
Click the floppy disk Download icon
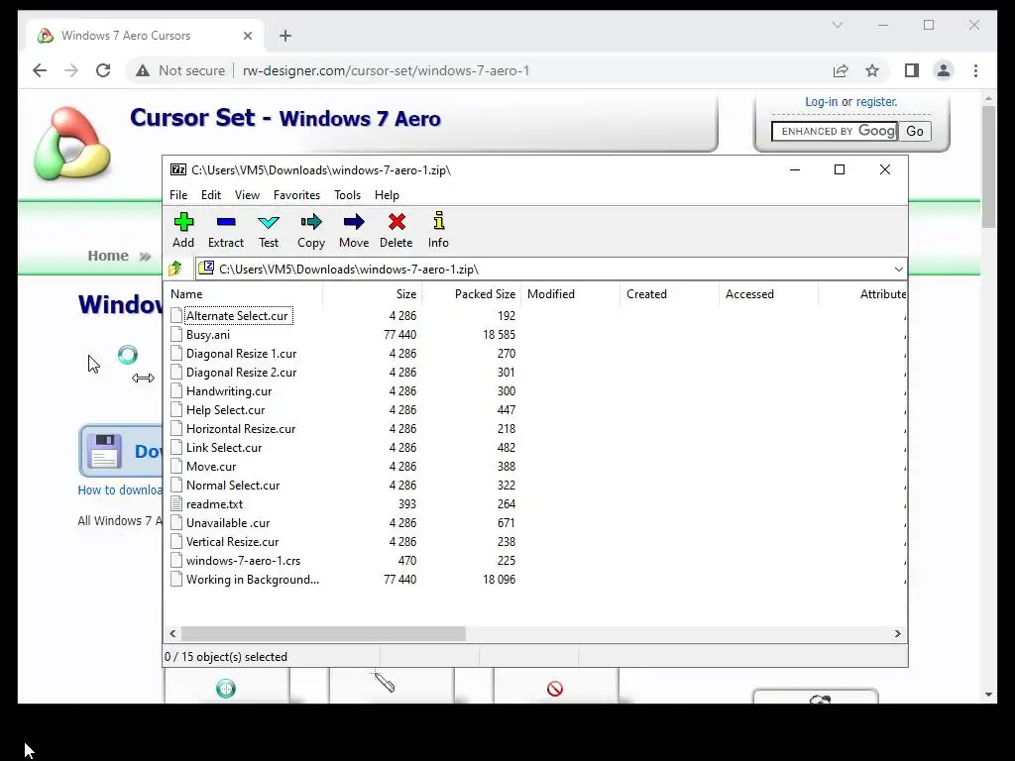pos(103,451)
